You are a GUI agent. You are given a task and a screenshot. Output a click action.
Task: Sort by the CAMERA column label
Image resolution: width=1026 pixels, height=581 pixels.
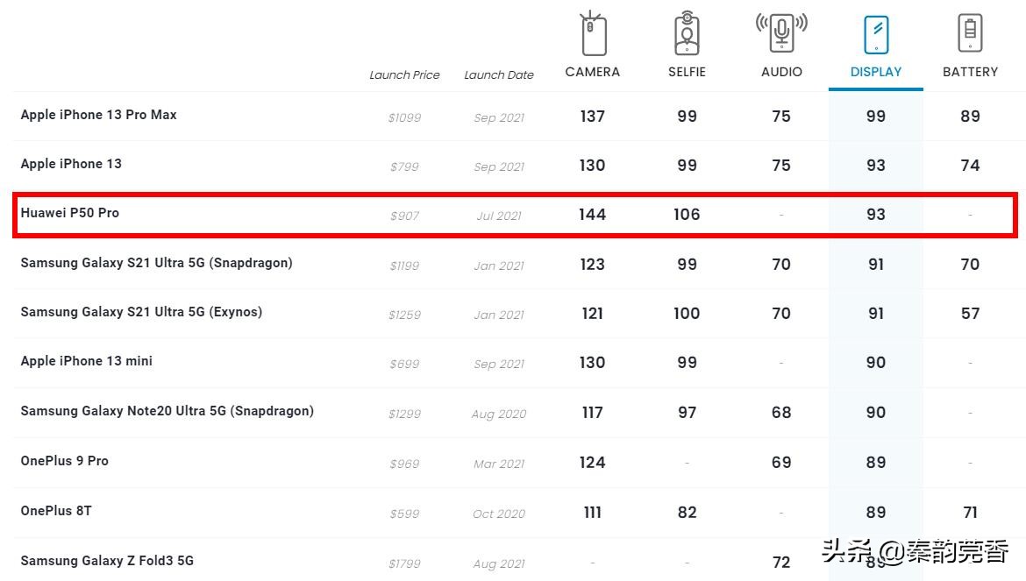[593, 72]
